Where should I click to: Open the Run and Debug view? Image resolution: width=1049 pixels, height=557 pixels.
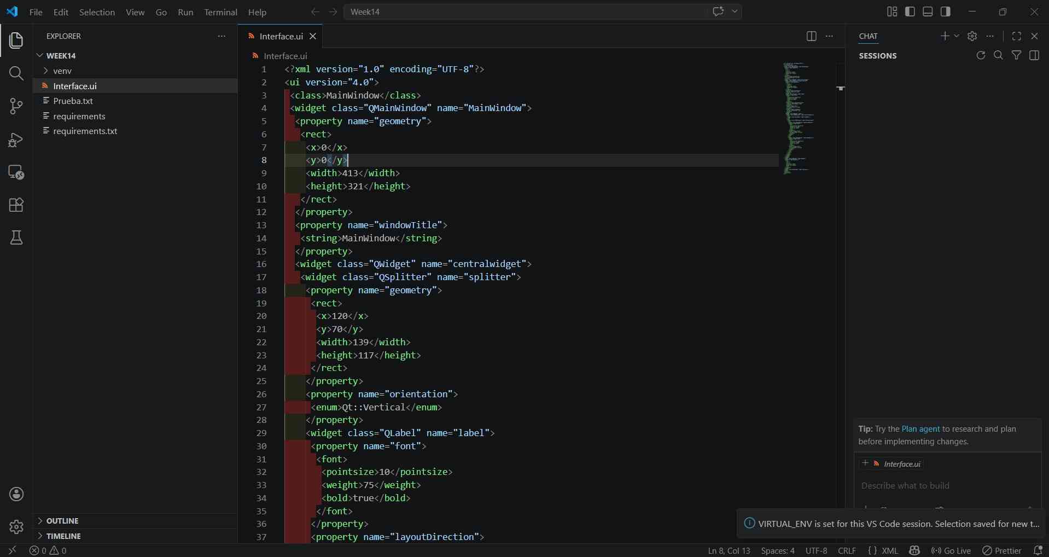[16, 140]
